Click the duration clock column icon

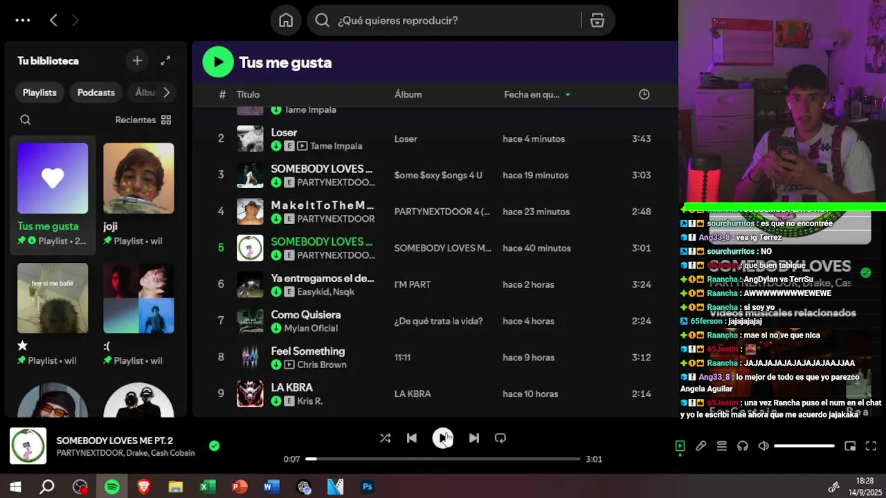(x=644, y=94)
